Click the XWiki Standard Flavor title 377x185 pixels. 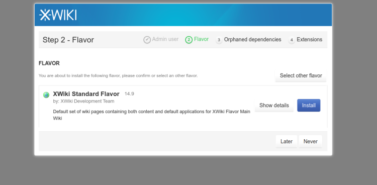(x=86, y=94)
